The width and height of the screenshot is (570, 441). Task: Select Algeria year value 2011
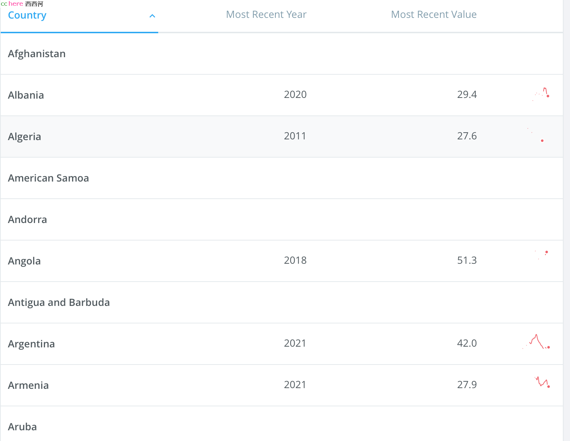pyautogui.click(x=295, y=136)
